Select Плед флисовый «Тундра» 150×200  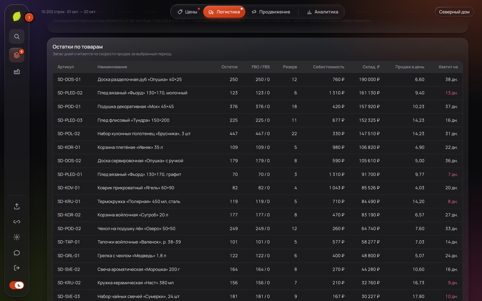pos(133,120)
